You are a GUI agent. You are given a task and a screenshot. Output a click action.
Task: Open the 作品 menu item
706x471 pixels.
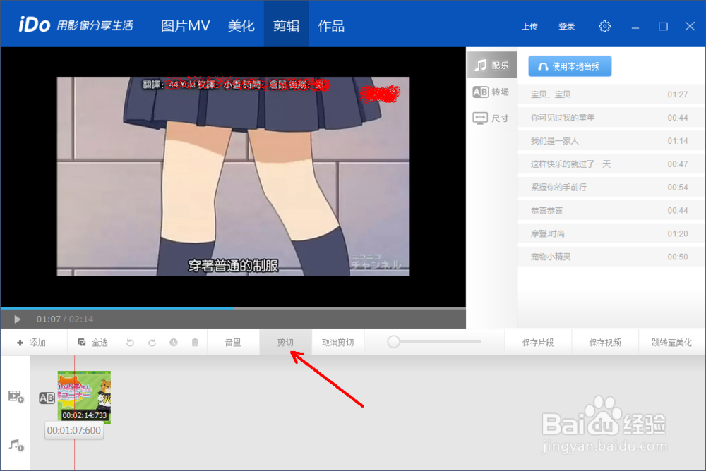[331, 24]
